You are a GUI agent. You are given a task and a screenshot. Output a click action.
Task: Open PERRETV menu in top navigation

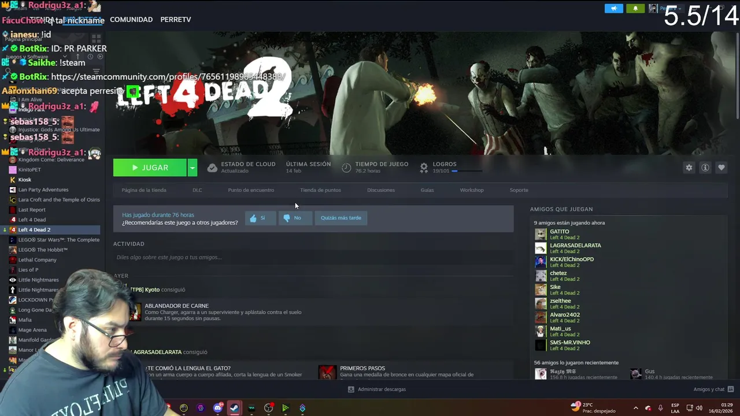click(x=176, y=20)
